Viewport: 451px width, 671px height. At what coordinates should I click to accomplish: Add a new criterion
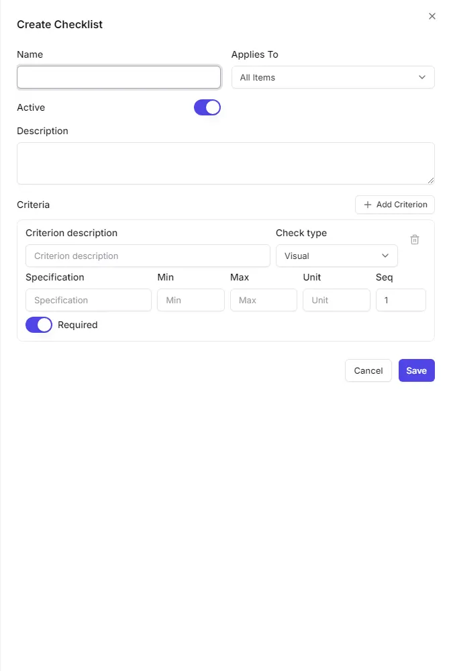[395, 205]
